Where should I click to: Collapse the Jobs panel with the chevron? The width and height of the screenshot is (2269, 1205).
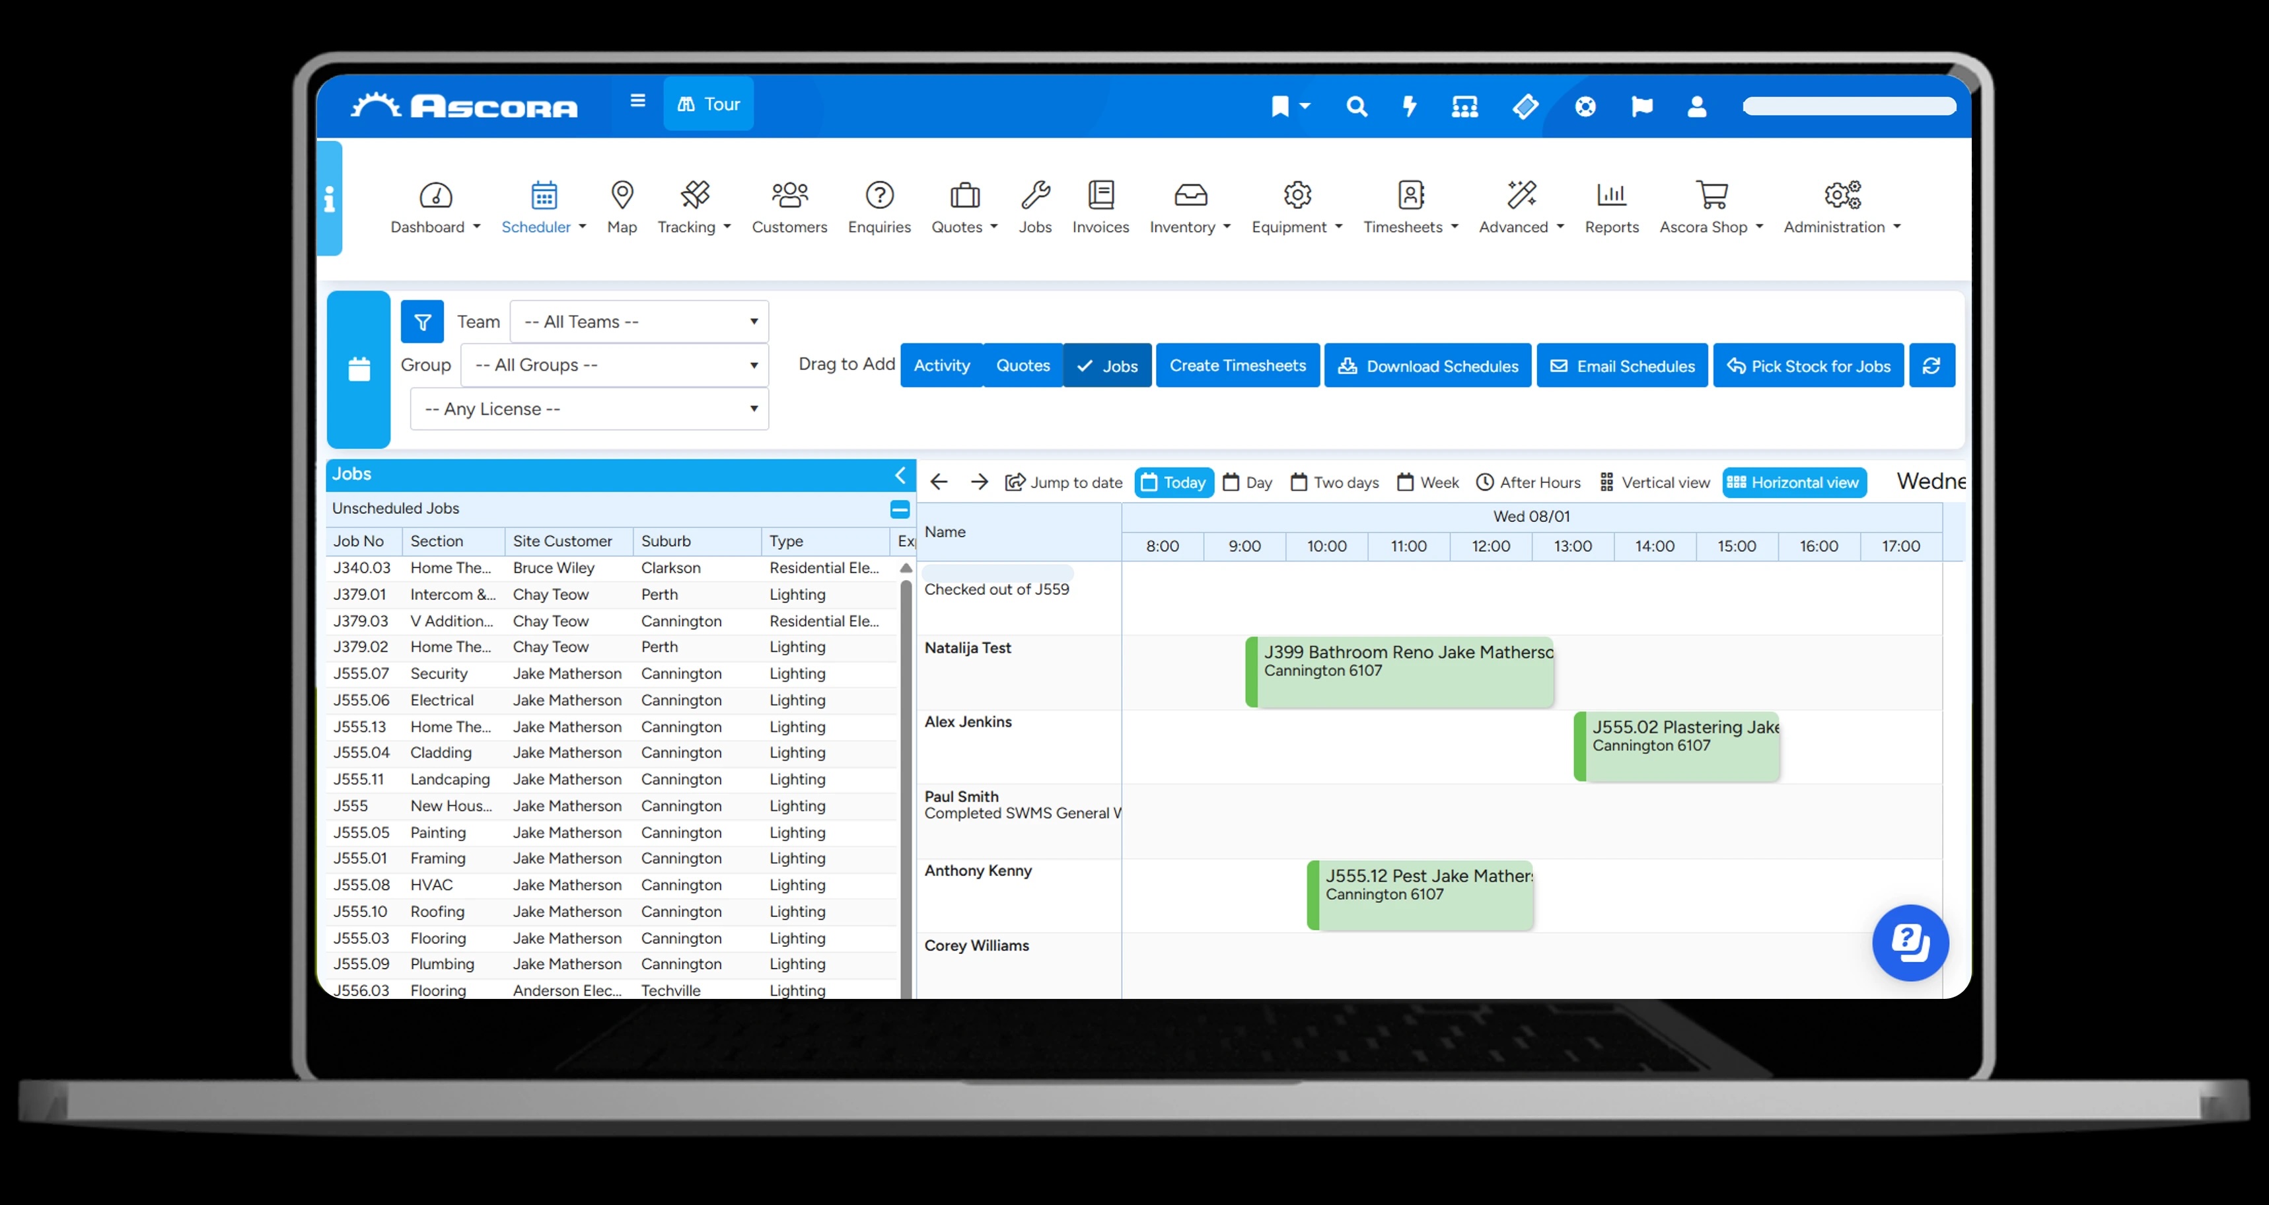[x=899, y=475]
